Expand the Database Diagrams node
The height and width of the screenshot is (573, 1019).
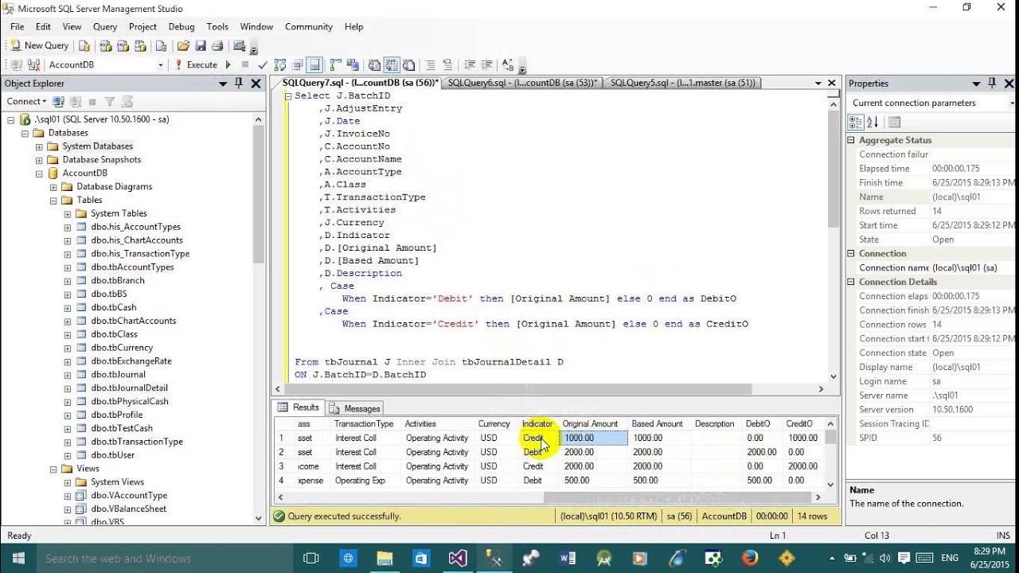(x=53, y=187)
